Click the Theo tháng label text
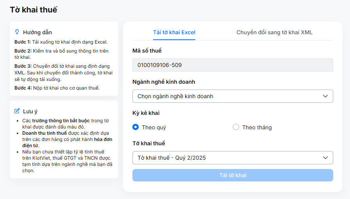The width and height of the screenshot is (350, 199). pos(257,127)
